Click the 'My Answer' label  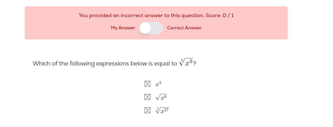(x=123, y=28)
